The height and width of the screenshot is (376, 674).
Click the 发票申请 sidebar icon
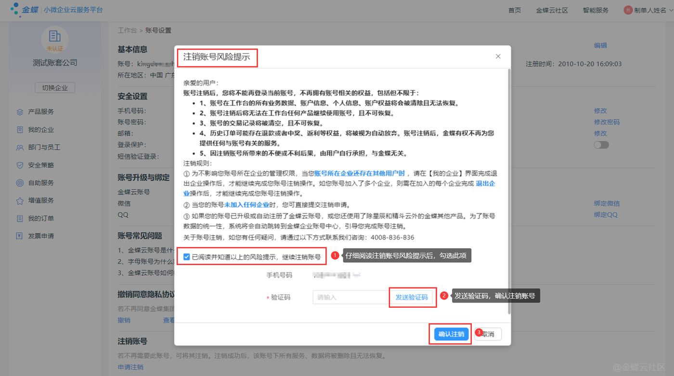20,236
